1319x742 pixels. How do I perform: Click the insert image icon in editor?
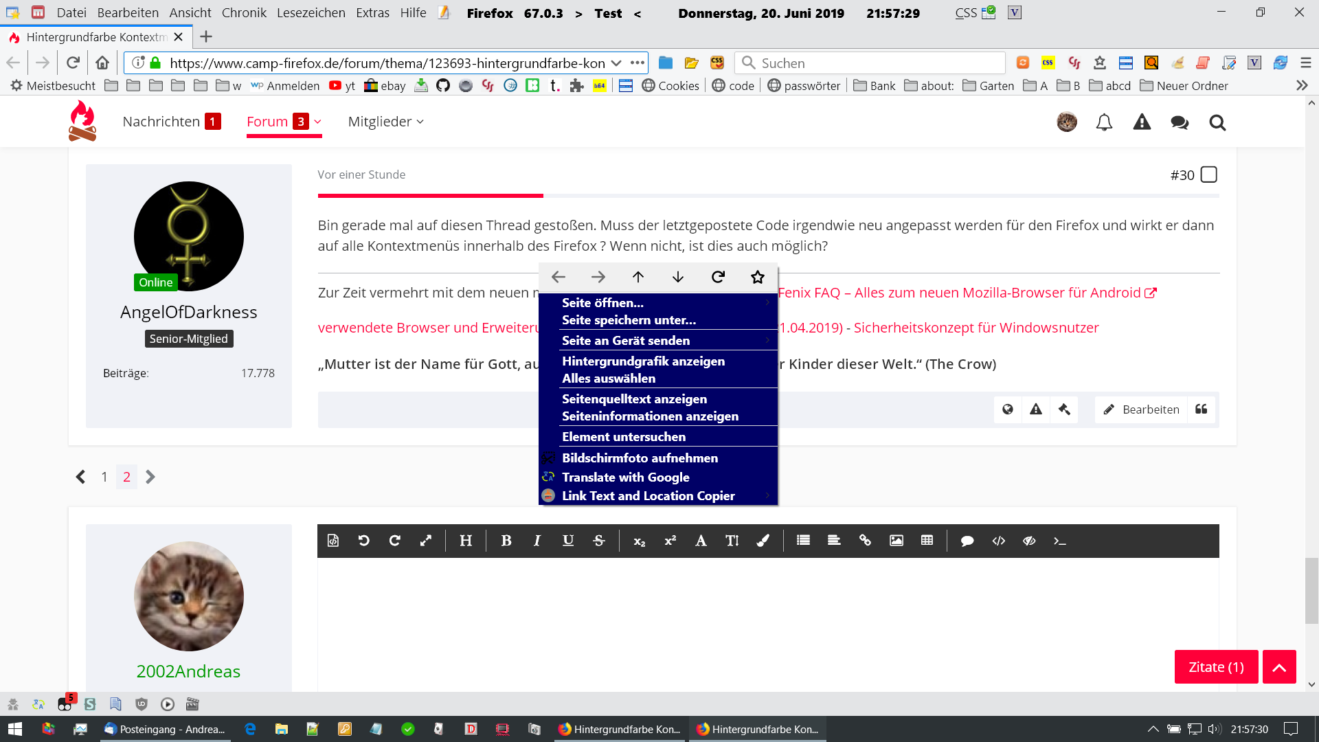(896, 541)
